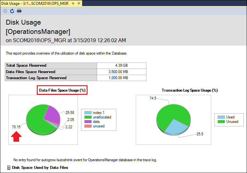Click the 1,000.00 MB transaction log value
Screen dimensions: 247x173
click(x=118, y=78)
